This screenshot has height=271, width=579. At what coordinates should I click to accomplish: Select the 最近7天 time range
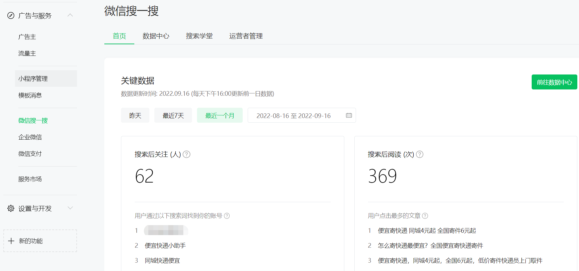pos(173,115)
